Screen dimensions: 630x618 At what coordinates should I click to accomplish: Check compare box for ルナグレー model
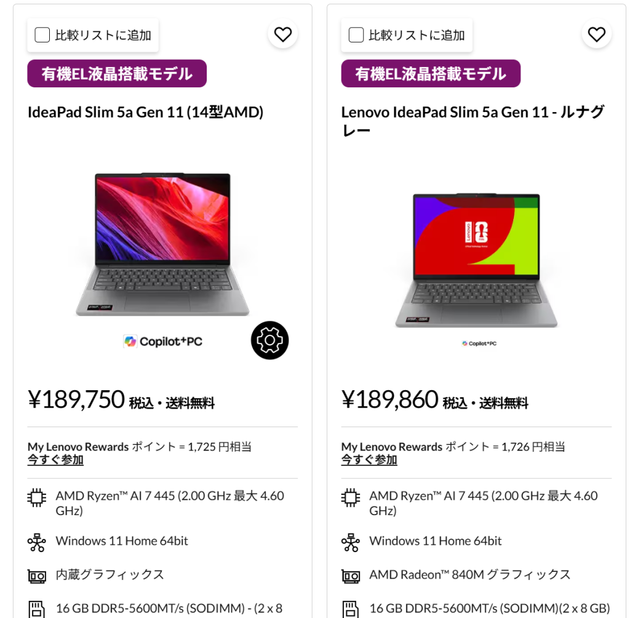pos(356,35)
